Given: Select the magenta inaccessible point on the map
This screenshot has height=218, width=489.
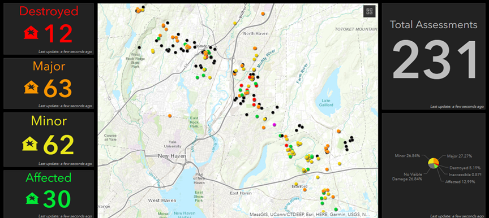Looking at the screenshot, I should [x=274, y=125].
